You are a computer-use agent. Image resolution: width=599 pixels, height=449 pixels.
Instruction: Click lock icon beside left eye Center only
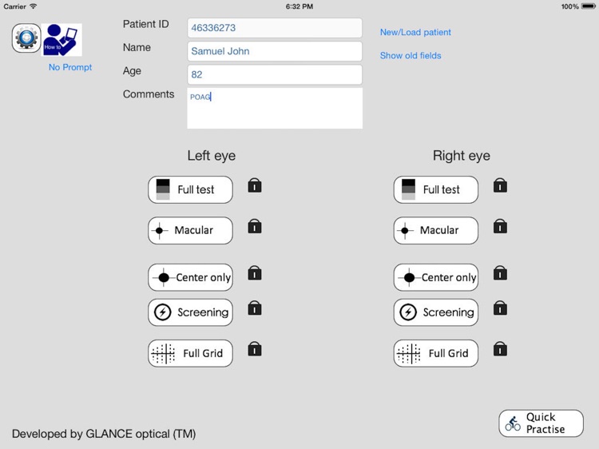(x=255, y=273)
